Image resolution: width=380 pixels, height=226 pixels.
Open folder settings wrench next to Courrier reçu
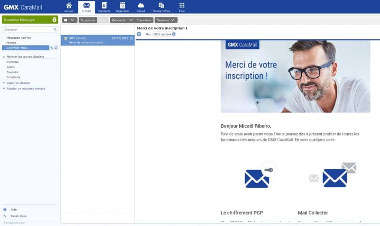pyautogui.click(x=51, y=48)
